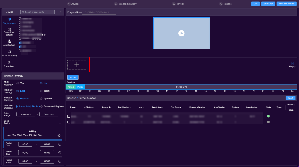
Task: Remove the first selected device row
Action: click(69, 116)
